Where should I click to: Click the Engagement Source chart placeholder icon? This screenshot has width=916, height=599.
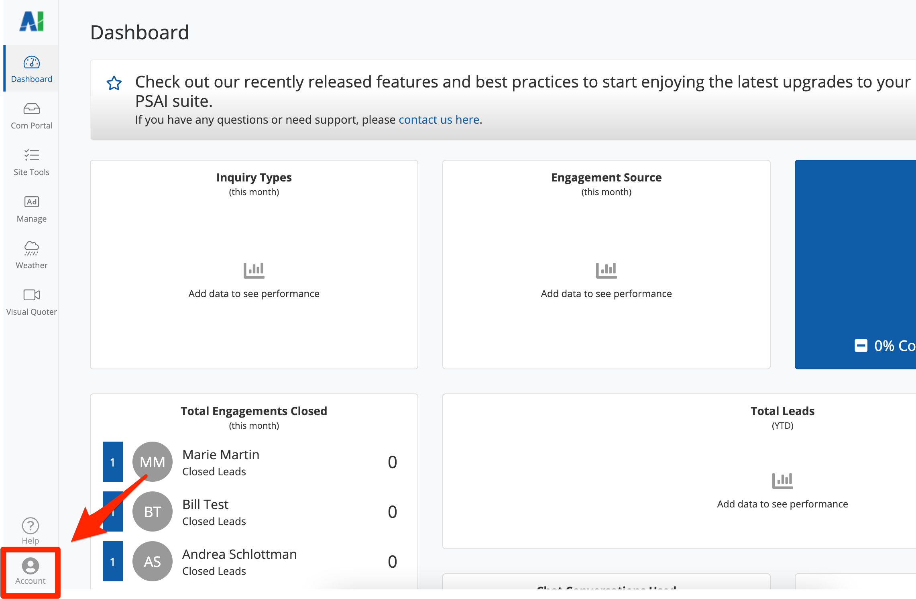[606, 270]
